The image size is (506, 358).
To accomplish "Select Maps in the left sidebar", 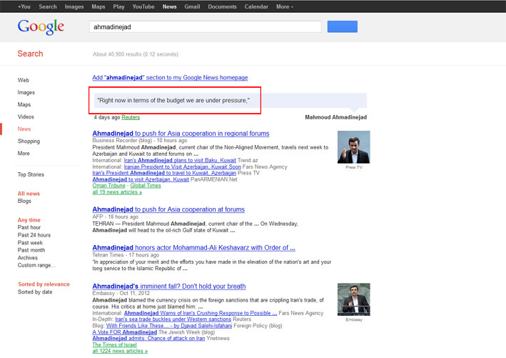I will [24, 104].
